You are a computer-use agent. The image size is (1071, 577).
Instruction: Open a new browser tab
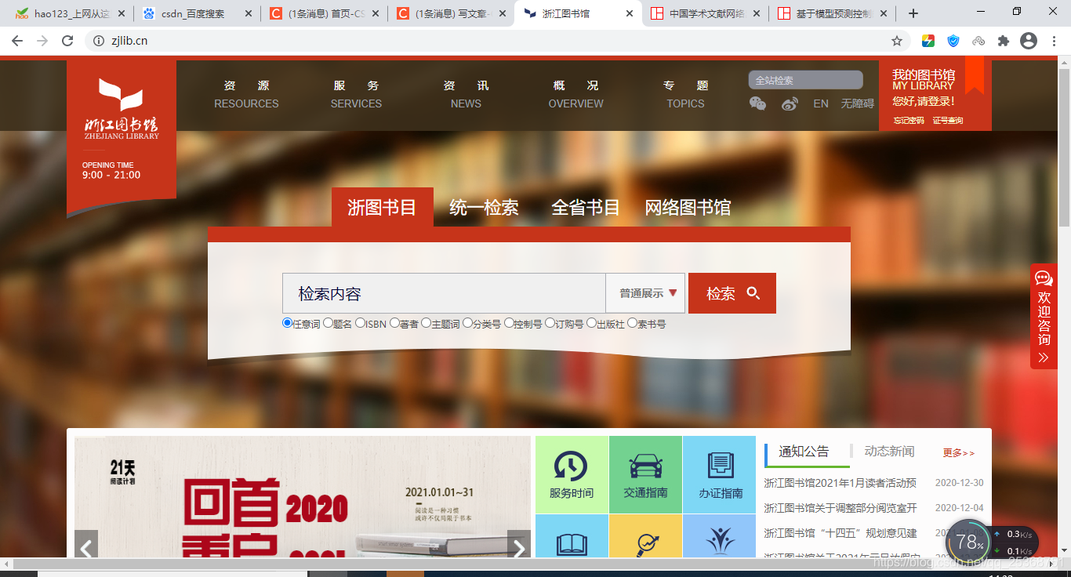pos(913,13)
